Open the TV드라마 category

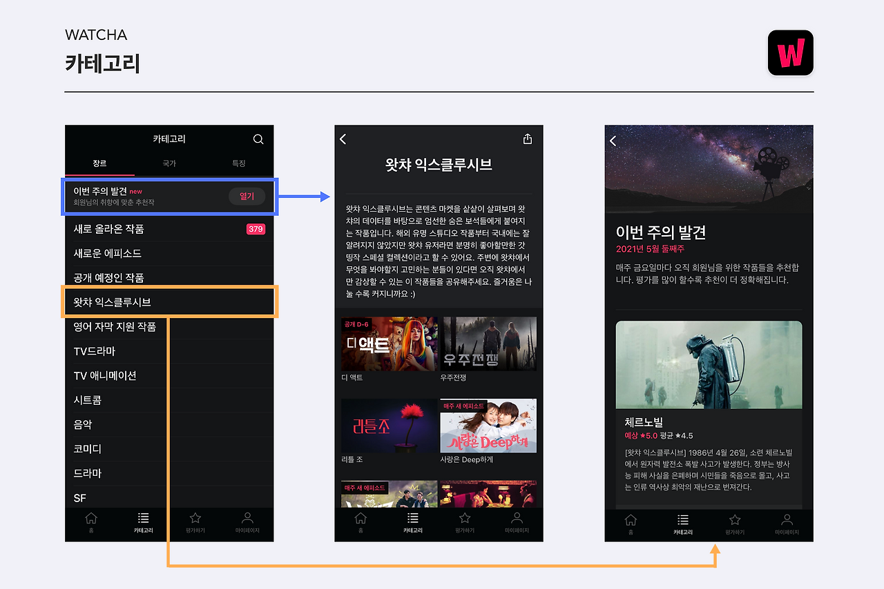click(169, 351)
